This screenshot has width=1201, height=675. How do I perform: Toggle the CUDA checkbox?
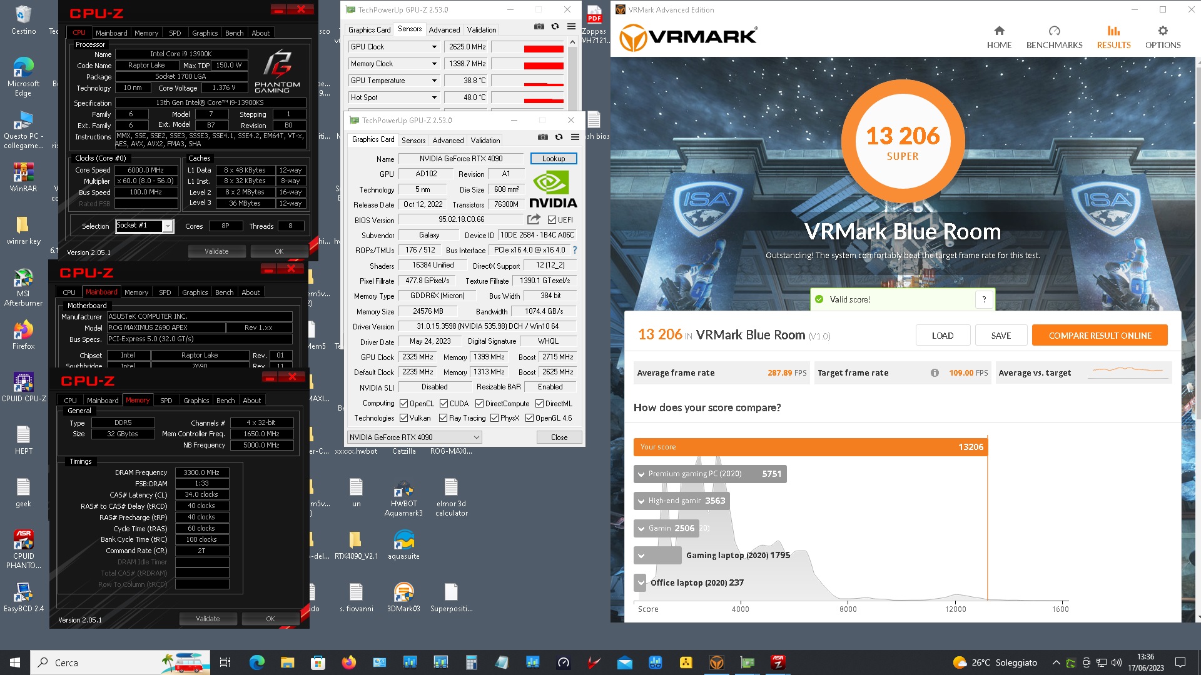[x=443, y=404]
